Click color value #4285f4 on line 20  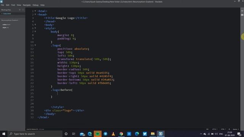pyautogui.click(x=105, y=76)
